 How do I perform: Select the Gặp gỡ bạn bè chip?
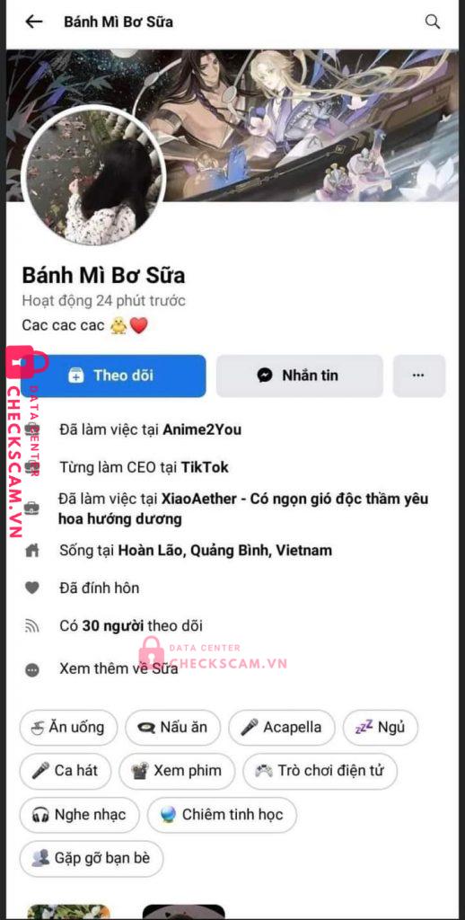(x=92, y=858)
